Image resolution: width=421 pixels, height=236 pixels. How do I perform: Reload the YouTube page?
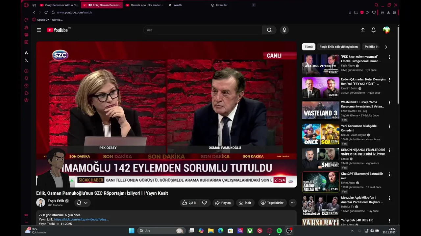[46, 12]
